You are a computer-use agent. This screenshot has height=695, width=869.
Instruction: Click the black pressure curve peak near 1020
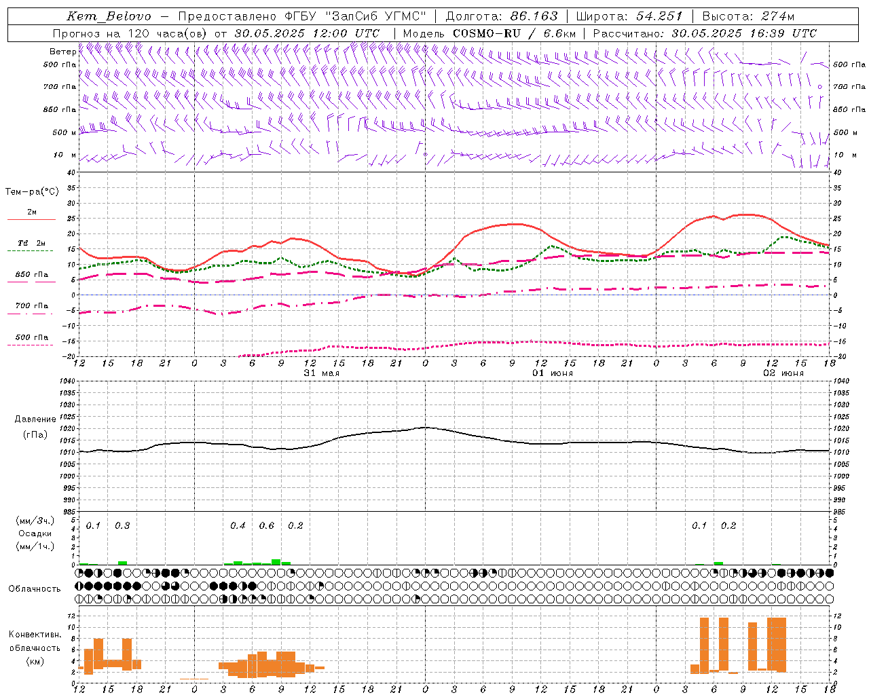click(x=425, y=427)
